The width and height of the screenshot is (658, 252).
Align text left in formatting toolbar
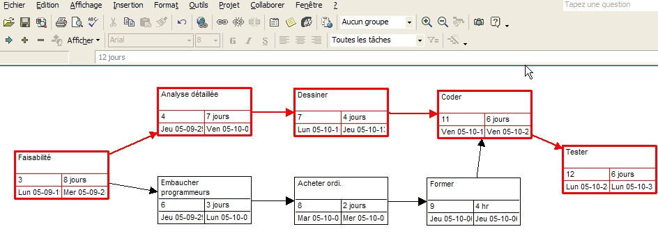pyautogui.click(x=284, y=40)
